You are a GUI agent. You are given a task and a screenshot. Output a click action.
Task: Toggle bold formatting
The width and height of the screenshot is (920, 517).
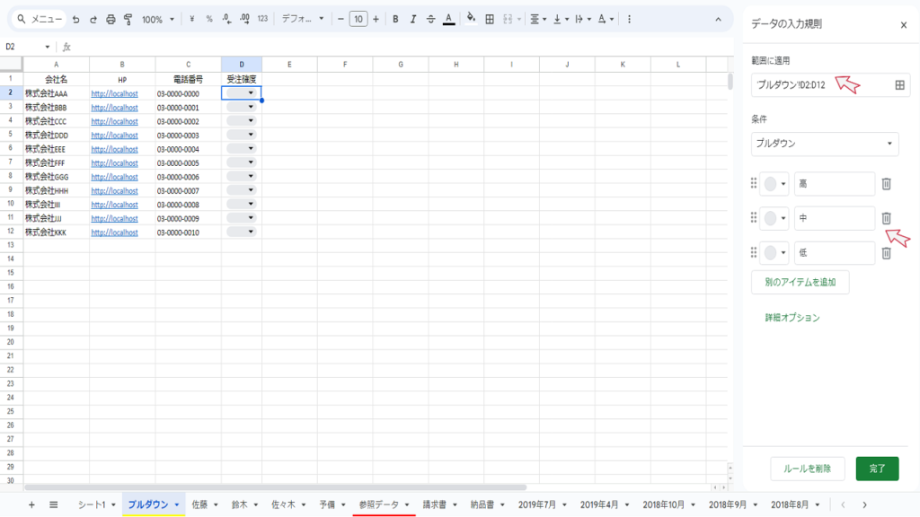pos(395,19)
